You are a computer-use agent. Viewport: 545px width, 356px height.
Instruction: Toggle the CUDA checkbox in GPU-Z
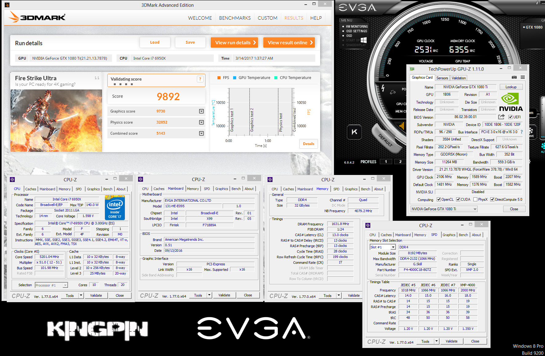(458, 199)
